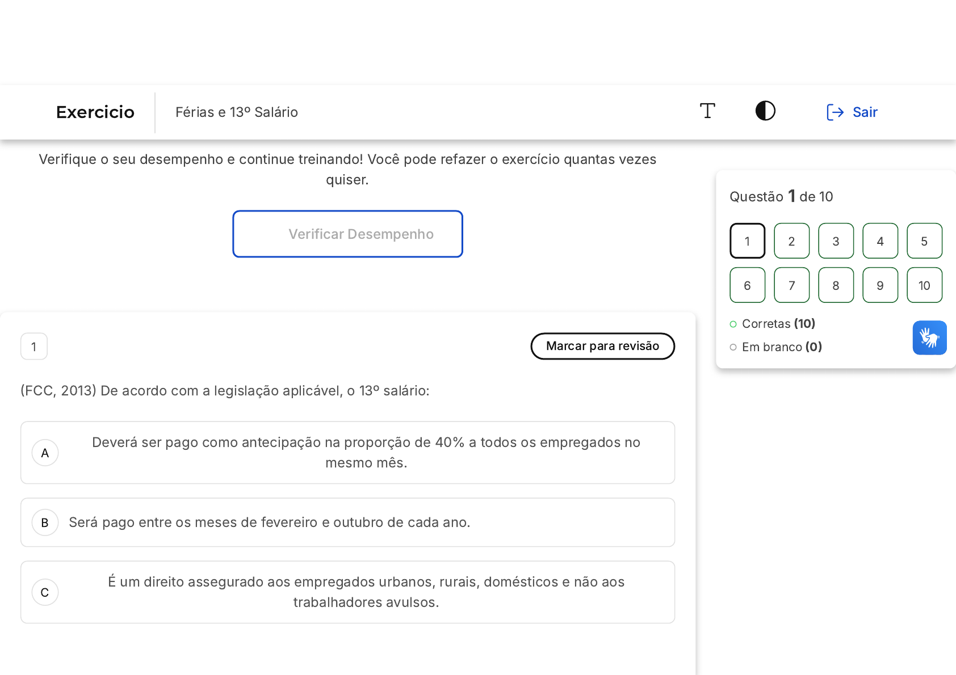Navigate to question 8
The height and width of the screenshot is (675, 956).
coord(836,285)
